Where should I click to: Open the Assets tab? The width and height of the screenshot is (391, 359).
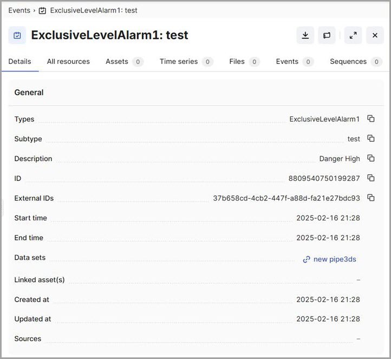[x=125, y=62]
